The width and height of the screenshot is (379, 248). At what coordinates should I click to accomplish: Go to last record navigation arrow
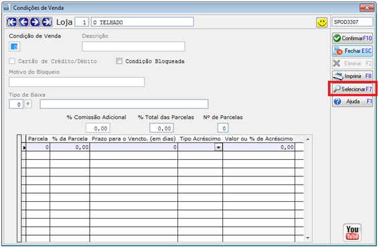click(47, 22)
